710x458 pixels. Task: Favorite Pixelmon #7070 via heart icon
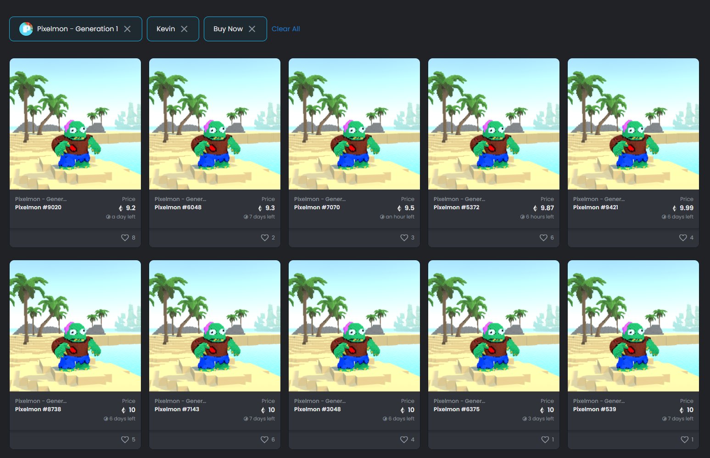coord(404,238)
